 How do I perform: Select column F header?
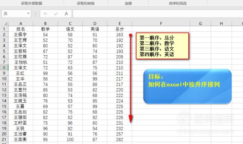coord(161,24)
